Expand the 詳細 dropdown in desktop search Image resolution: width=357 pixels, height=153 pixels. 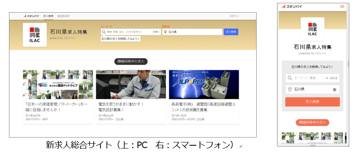(156, 32)
